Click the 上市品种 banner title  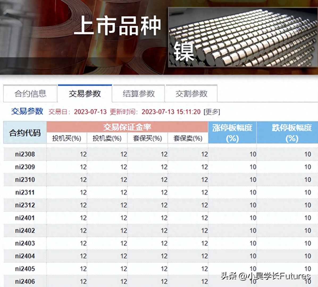(118, 26)
